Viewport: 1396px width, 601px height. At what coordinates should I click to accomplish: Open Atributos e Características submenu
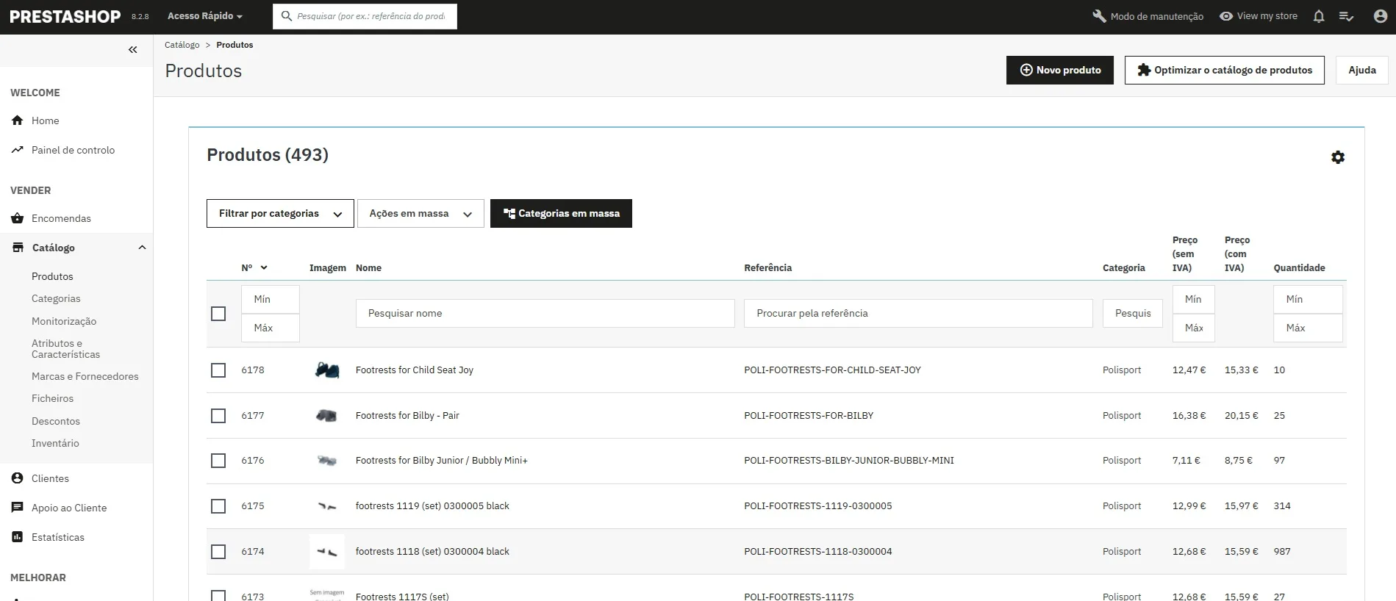(x=65, y=348)
